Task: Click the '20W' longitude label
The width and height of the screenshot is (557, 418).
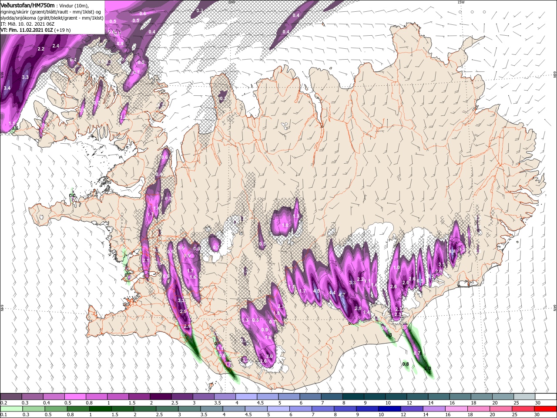Action: pos(231,2)
